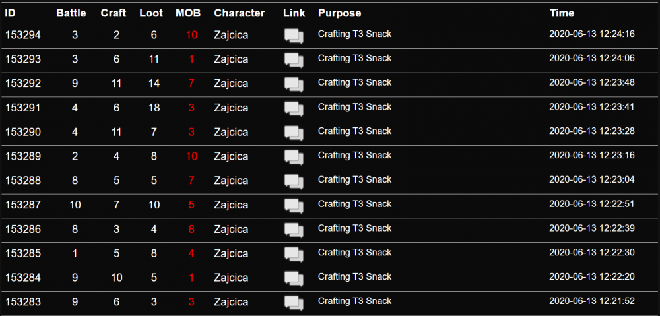Open the chat link icon for roll 153288
Screen dimensions: 660x316
click(x=294, y=181)
